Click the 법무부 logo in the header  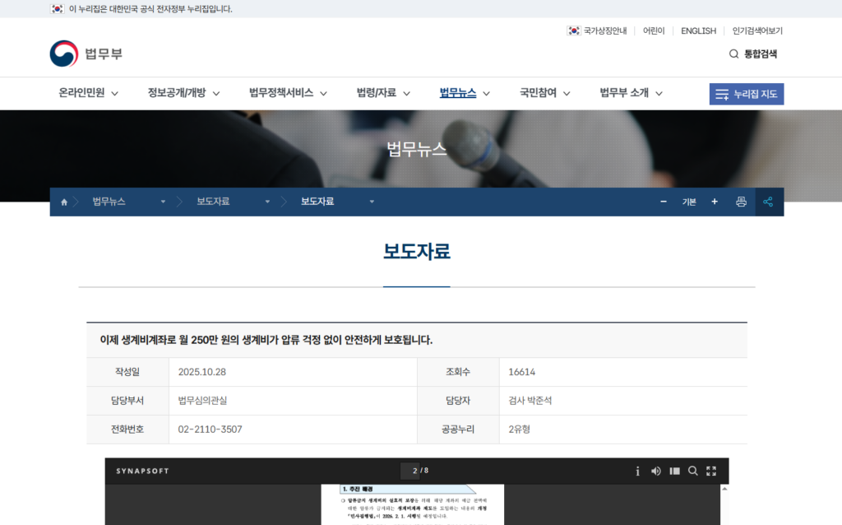[x=86, y=54]
